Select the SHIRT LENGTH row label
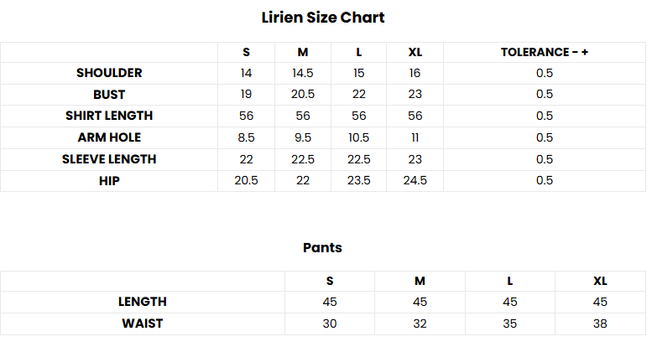The height and width of the screenshot is (352, 652). pyautogui.click(x=109, y=116)
